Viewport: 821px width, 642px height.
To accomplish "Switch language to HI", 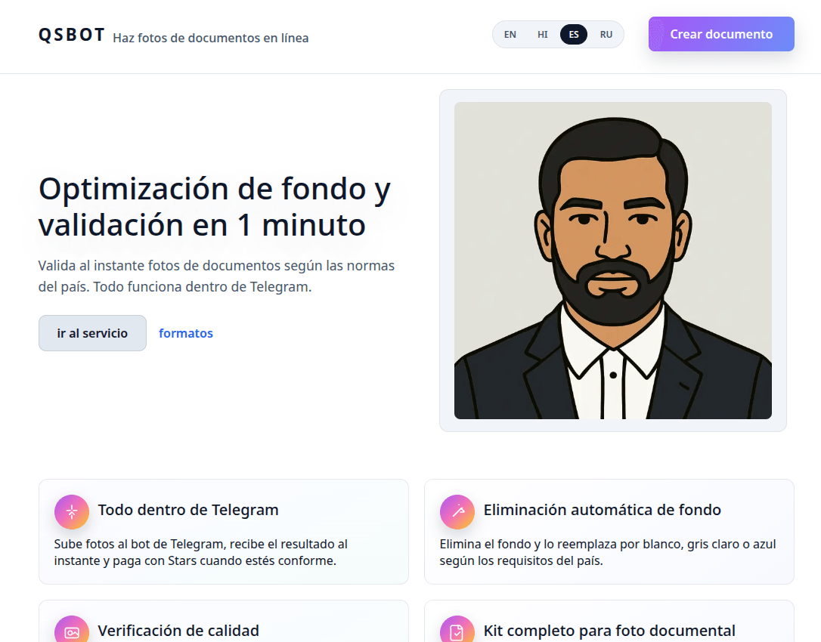I will pyautogui.click(x=543, y=35).
